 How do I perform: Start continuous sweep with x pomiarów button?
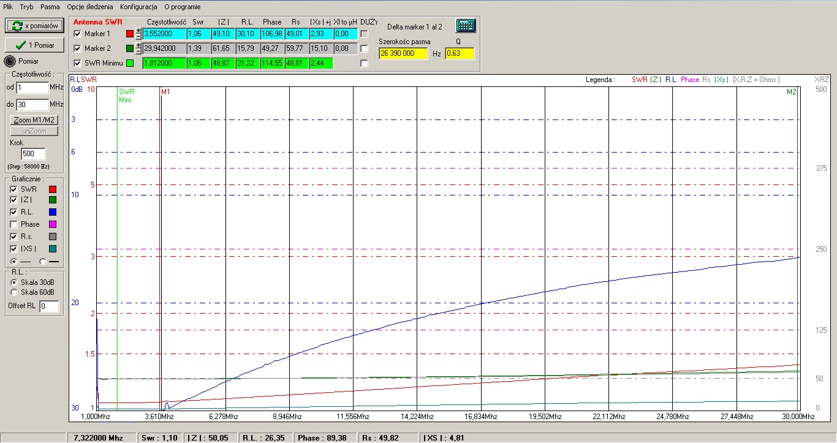click(x=34, y=26)
